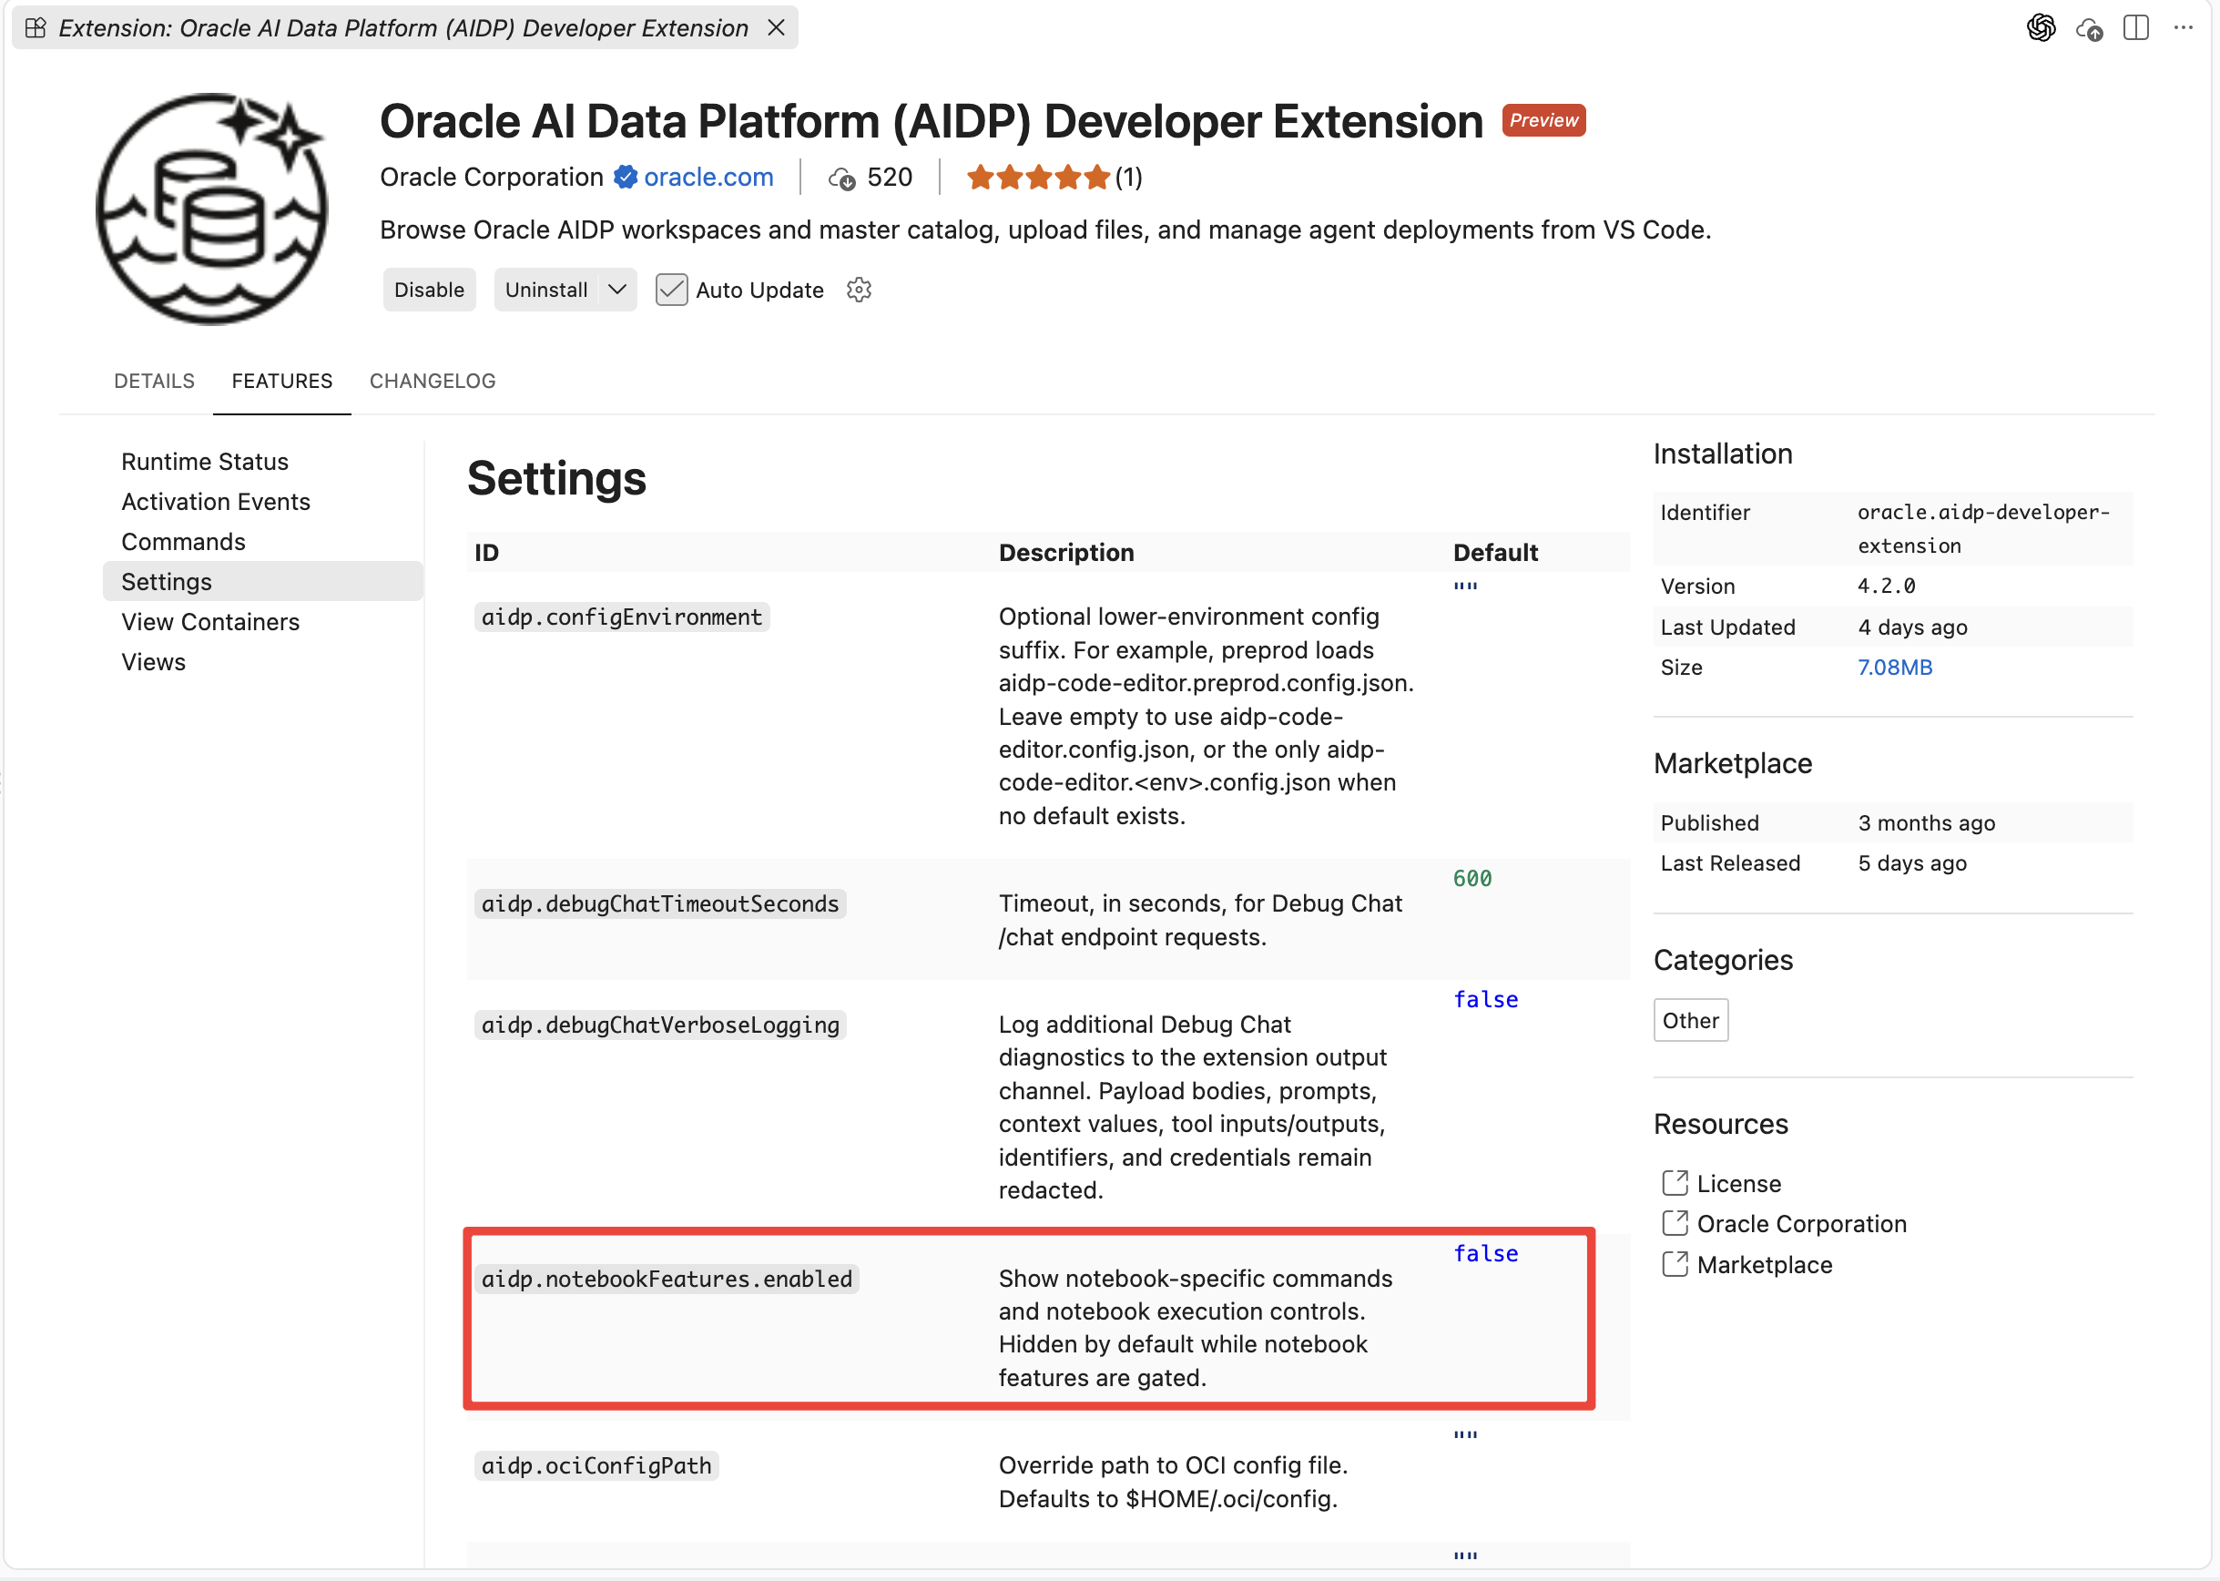Click the License external link icon

(x=1674, y=1183)
